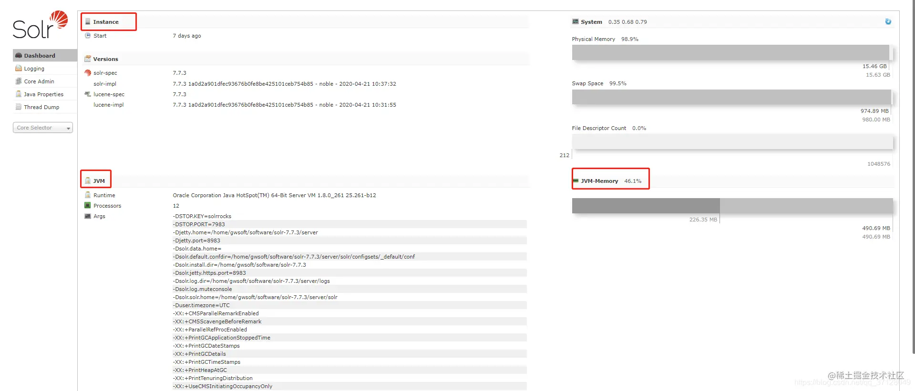Select the 226.35 MB JVM value

703,220
